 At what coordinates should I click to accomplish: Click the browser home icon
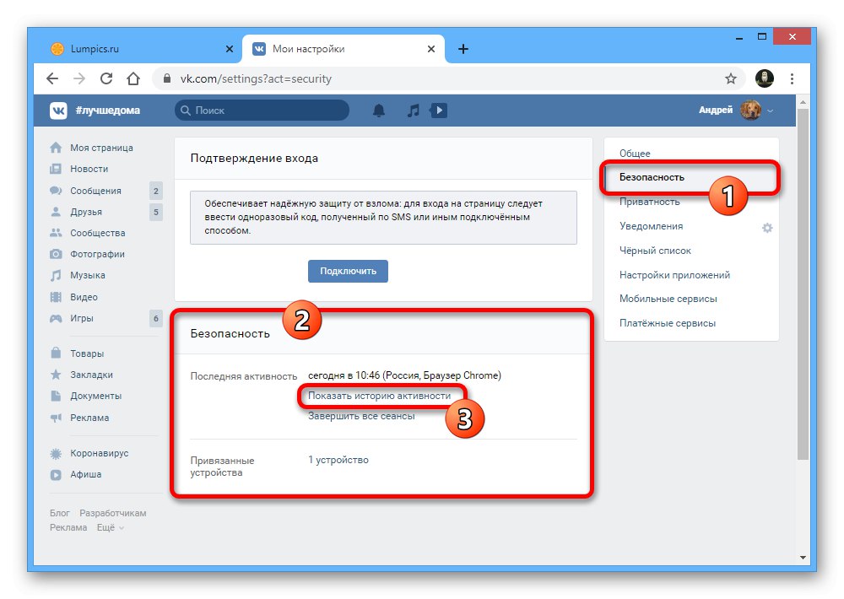click(x=133, y=78)
